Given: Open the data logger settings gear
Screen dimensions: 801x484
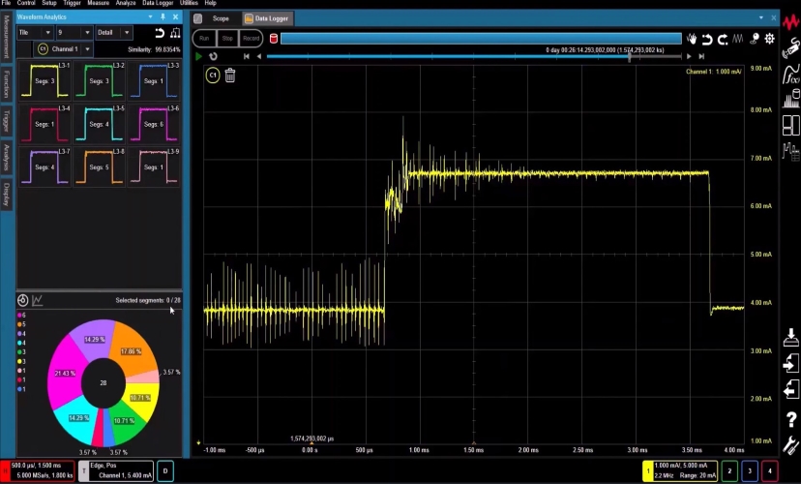Looking at the screenshot, I should click(x=769, y=39).
